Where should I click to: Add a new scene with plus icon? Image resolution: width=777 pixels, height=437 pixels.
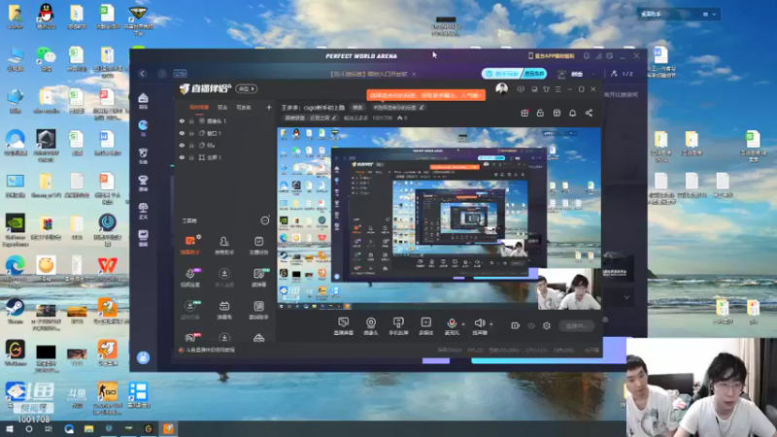pyautogui.click(x=269, y=107)
